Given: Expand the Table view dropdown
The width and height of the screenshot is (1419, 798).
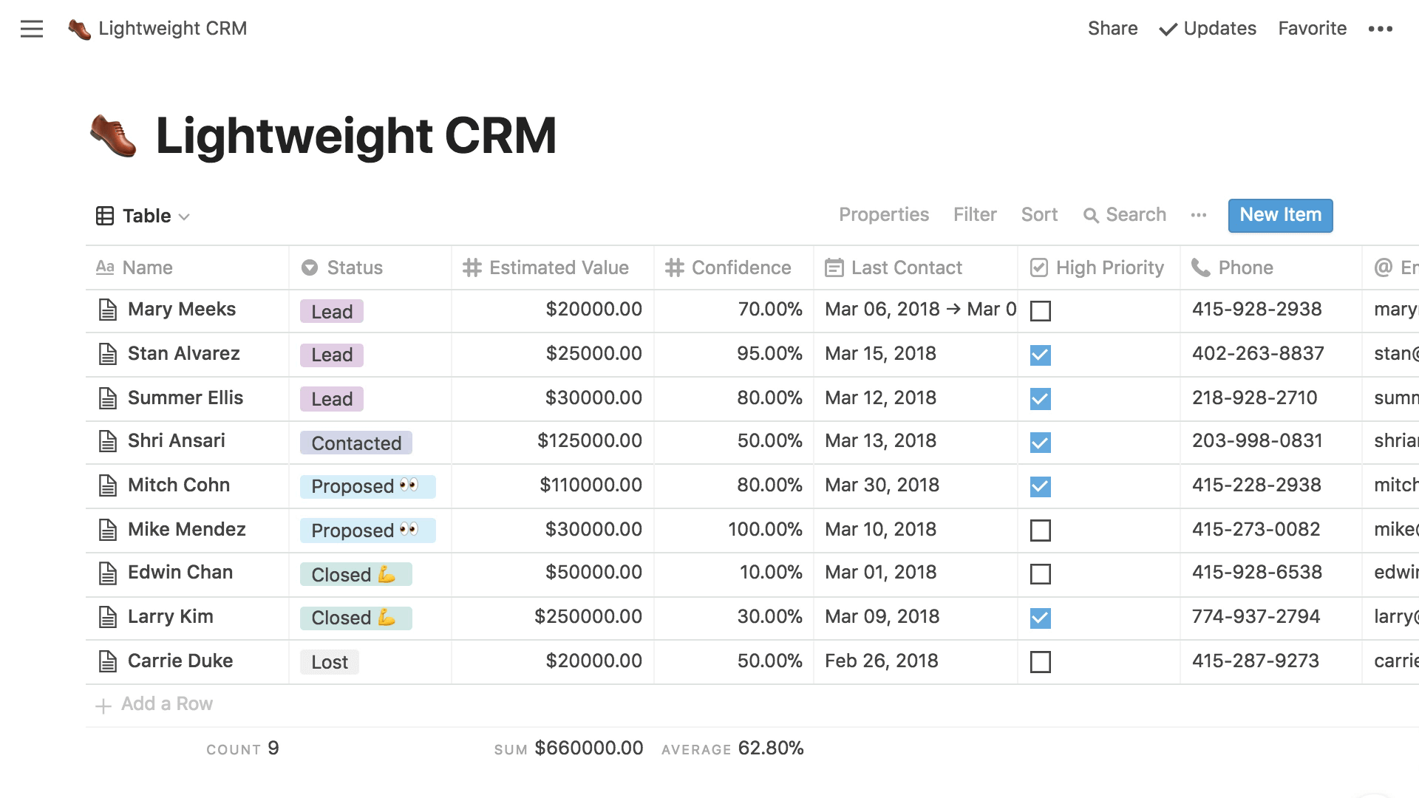Looking at the screenshot, I should pos(184,215).
